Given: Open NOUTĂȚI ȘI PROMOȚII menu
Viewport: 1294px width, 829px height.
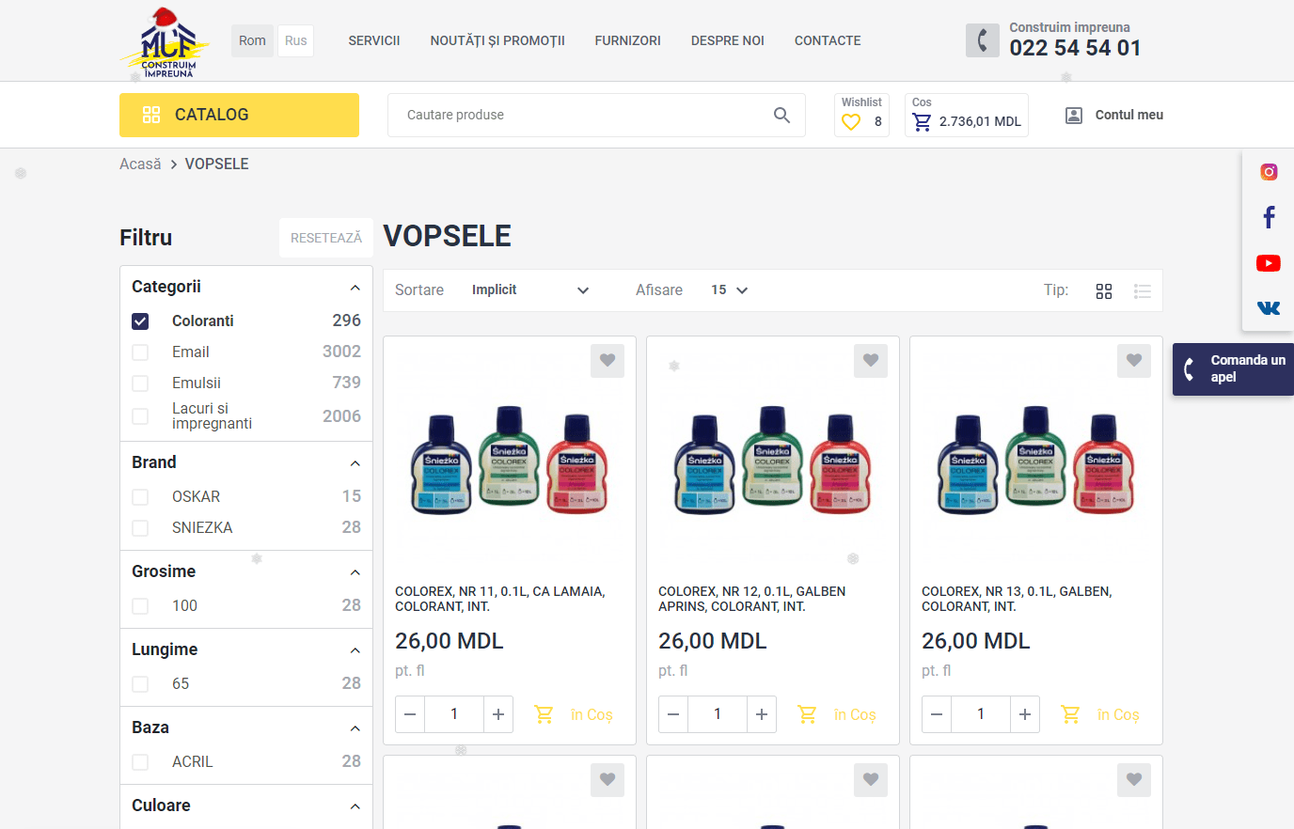Looking at the screenshot, I should [x=497, y=40].
